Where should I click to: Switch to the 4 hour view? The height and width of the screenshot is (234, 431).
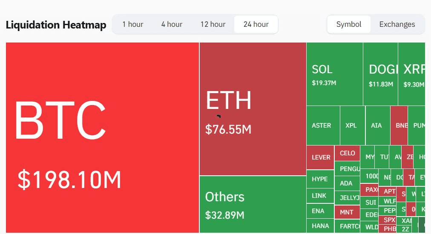(172, 24)
